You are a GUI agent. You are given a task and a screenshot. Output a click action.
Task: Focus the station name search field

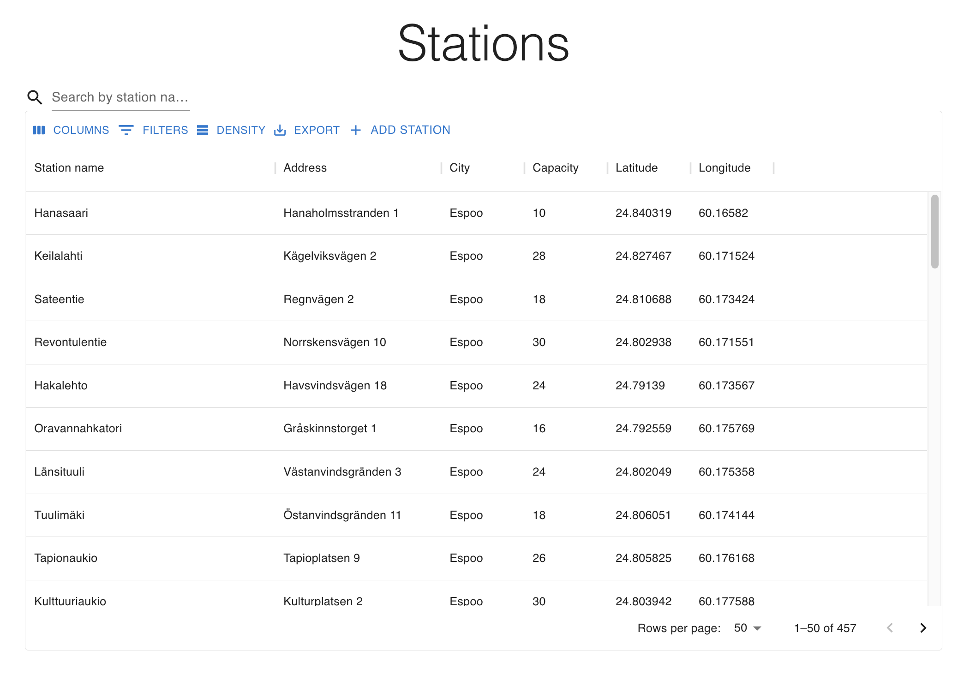point(120,97)
